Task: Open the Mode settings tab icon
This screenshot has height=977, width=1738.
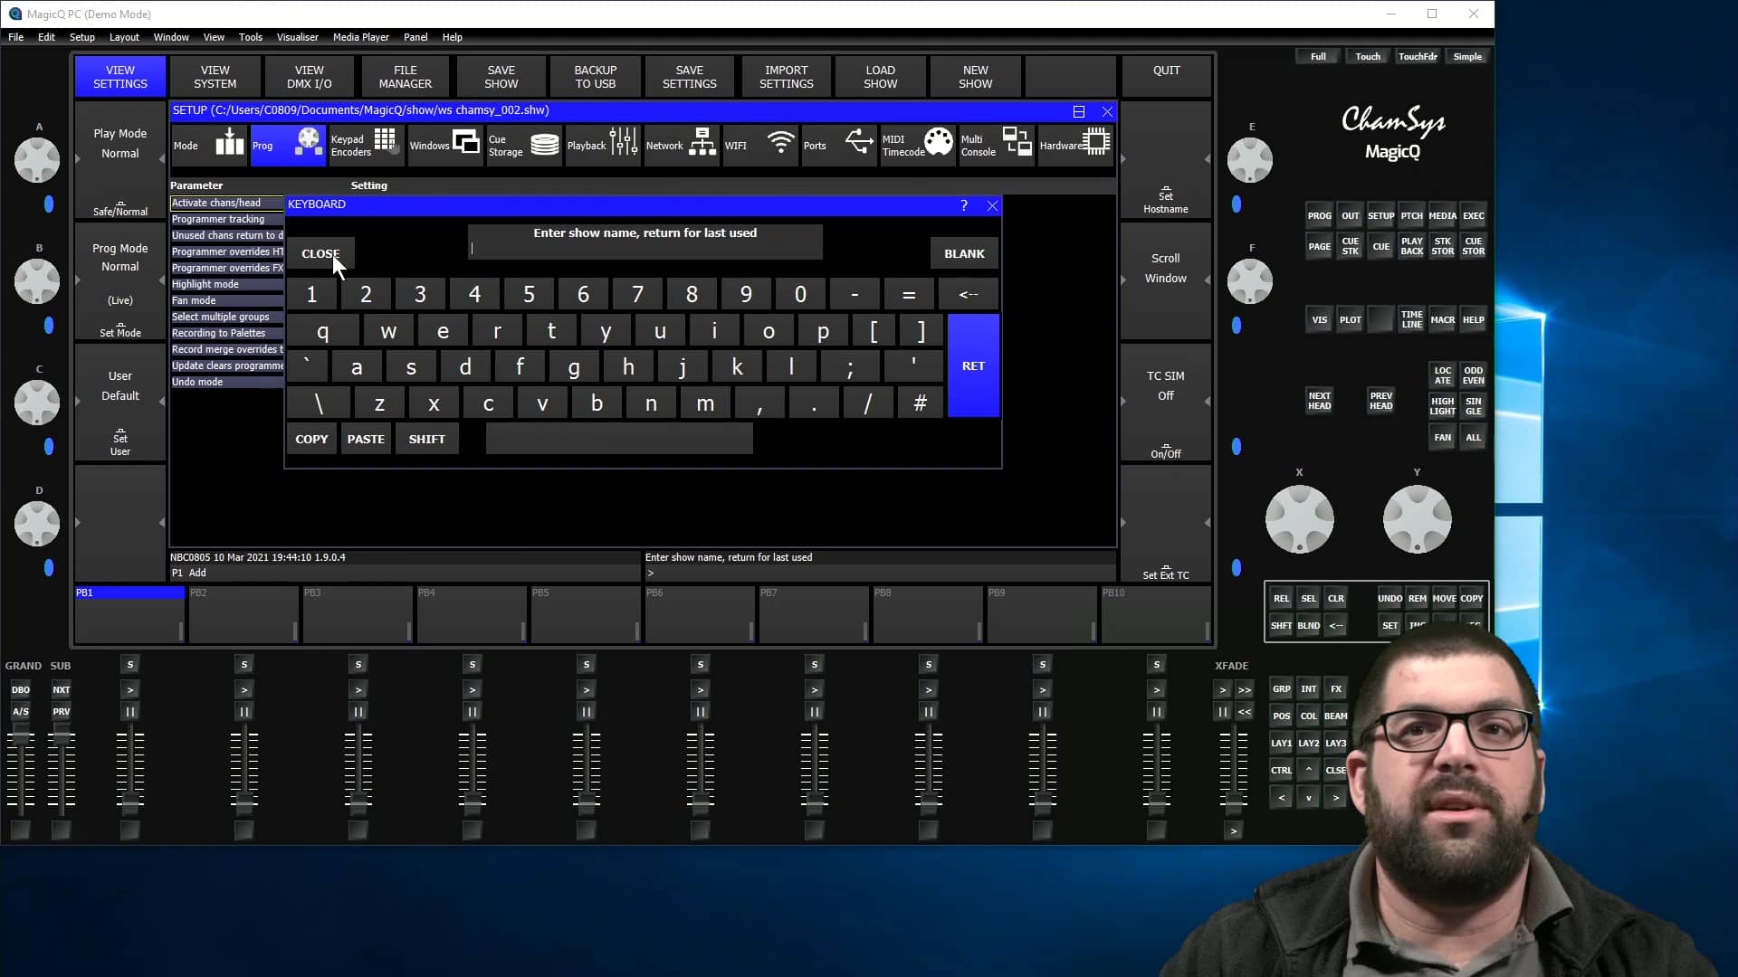Action: point(229,143)
